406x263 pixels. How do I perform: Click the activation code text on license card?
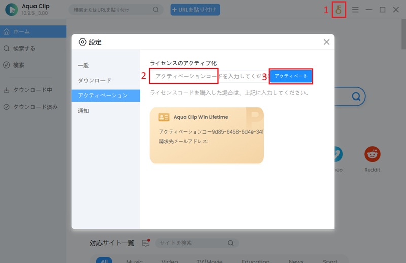point(211,131)
